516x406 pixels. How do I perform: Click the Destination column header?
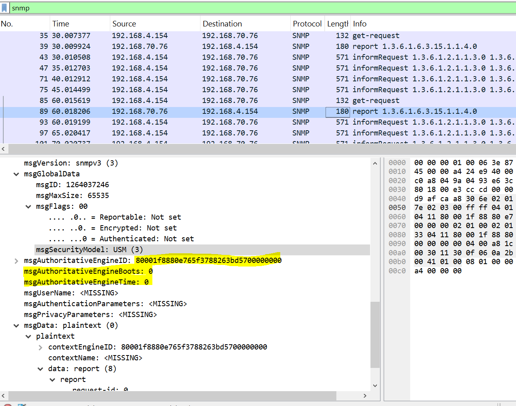click(x=222, y=24)
